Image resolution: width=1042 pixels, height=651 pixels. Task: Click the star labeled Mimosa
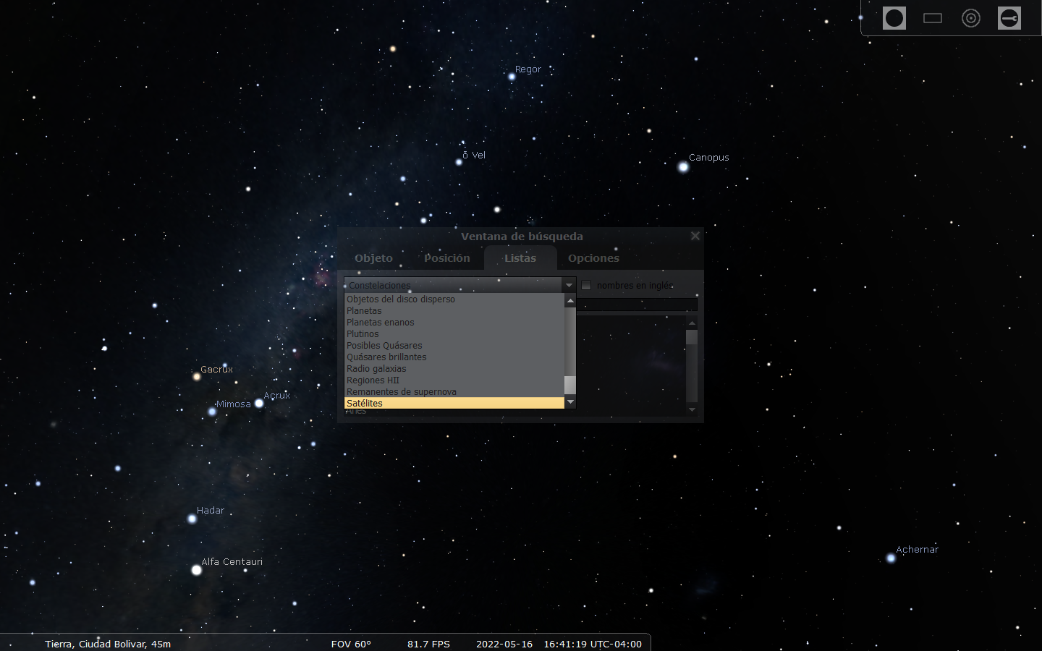coord(212,412)
